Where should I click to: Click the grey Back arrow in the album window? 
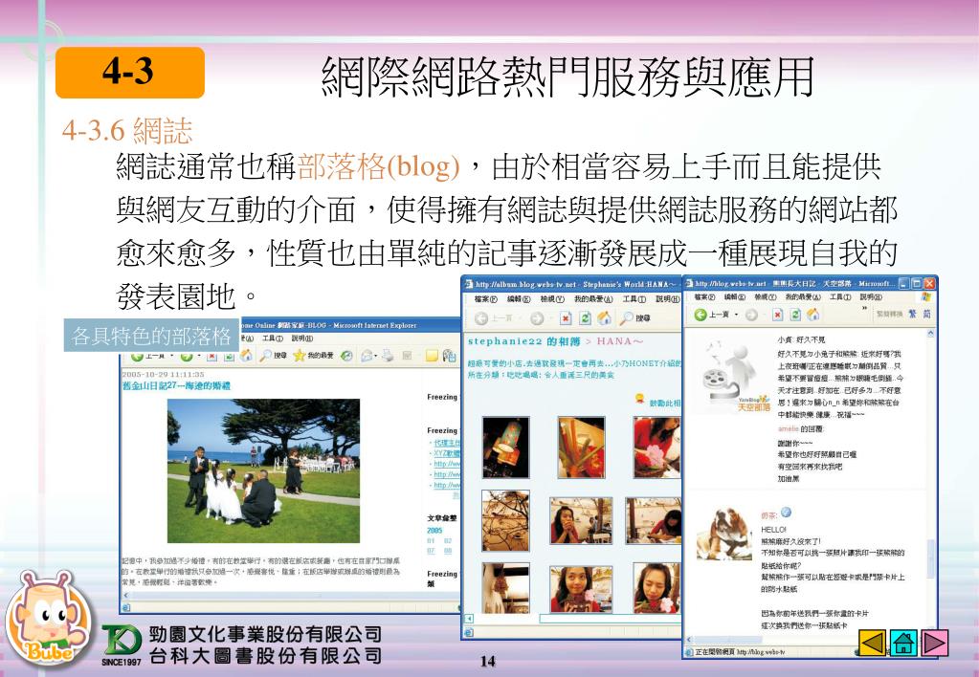(x=480, y=318)
